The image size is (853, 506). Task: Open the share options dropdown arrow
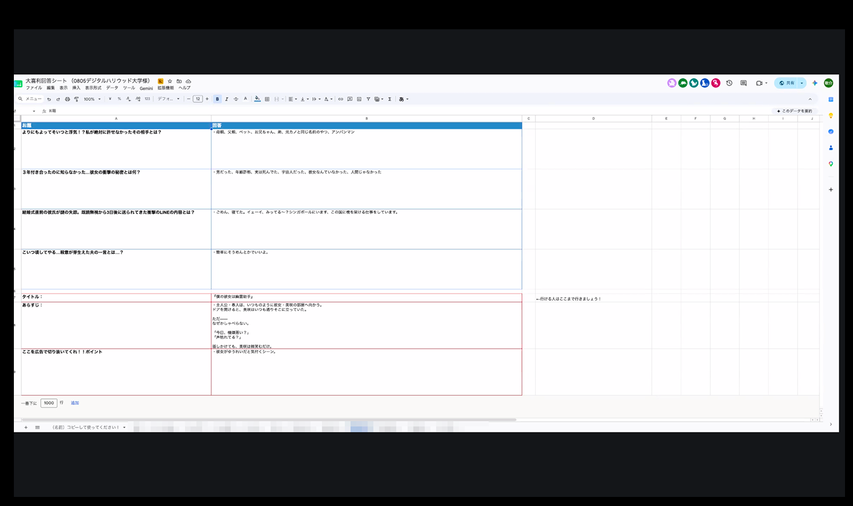[x=801, y=83]
